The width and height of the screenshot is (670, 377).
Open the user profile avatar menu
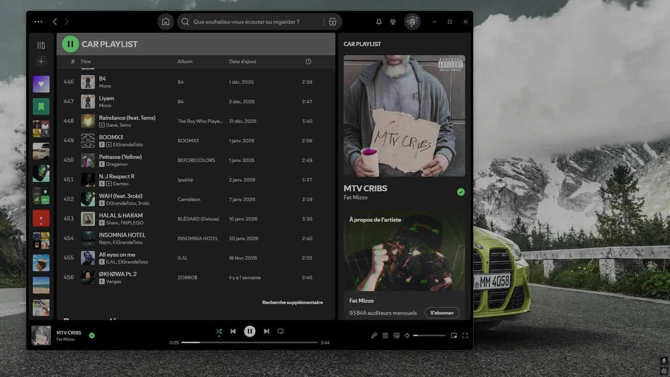[412, 21]
